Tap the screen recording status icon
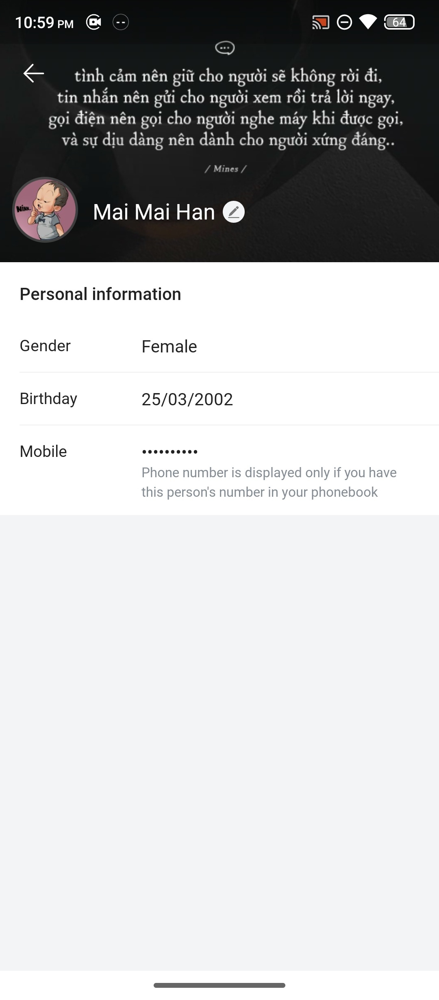The height and width of the screenshot is (1000, 439). 94,22
